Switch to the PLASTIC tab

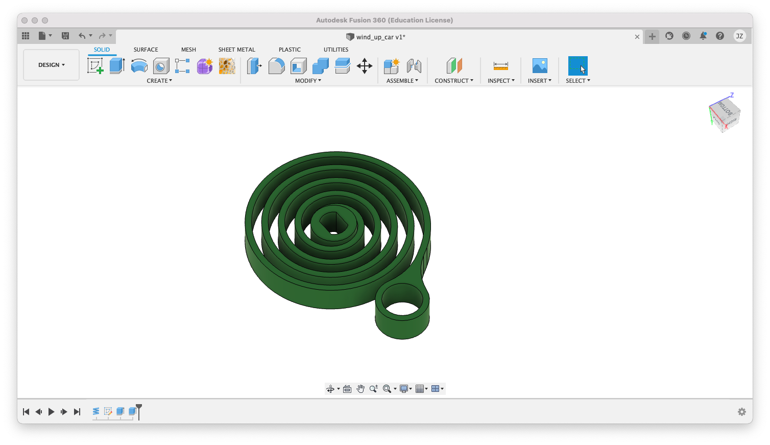(290, 50)
